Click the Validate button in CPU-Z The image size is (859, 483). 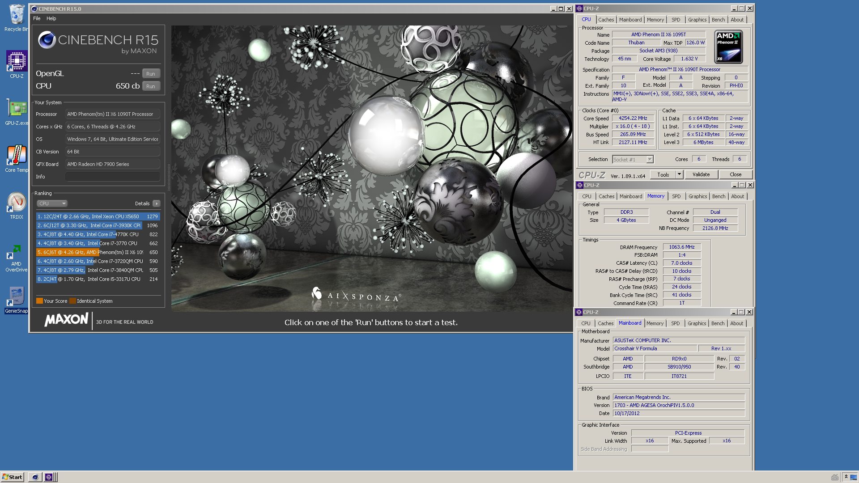click(x=701, y=174)
